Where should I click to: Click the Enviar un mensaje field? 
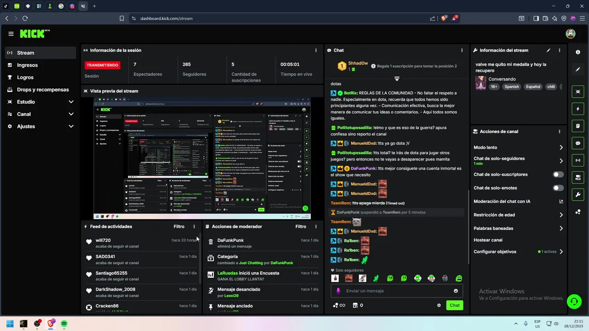click(x=397, y=291)
